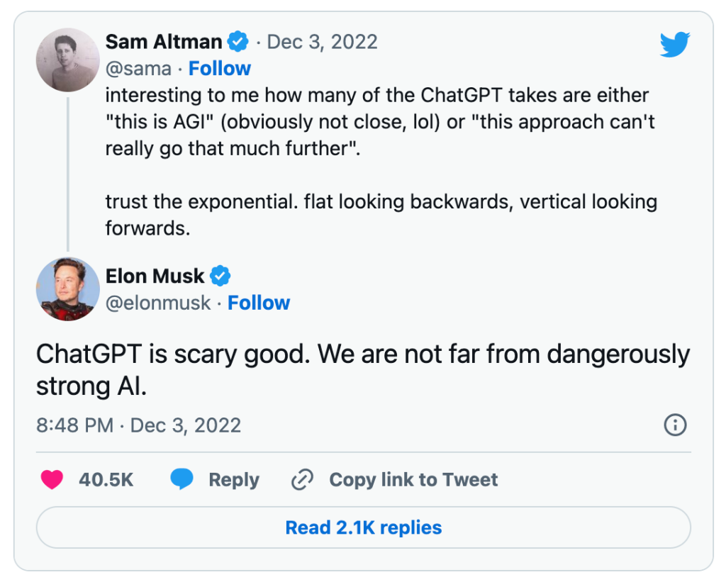Open the @elonmusk handle link
Image resolution: width=726 pixels, height=582 pixels.
(x=158, y=303)
